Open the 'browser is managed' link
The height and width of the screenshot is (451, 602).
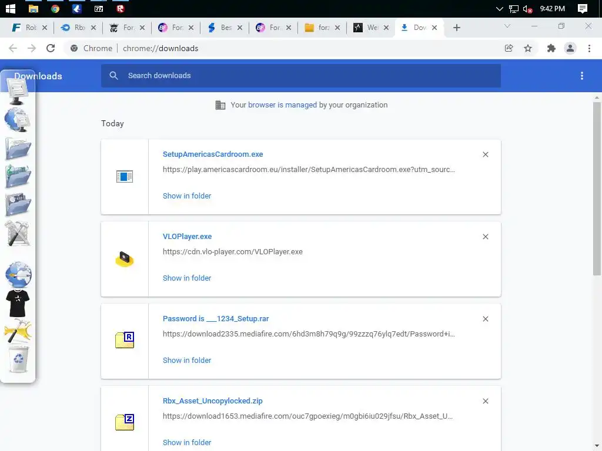click(282, 105)
